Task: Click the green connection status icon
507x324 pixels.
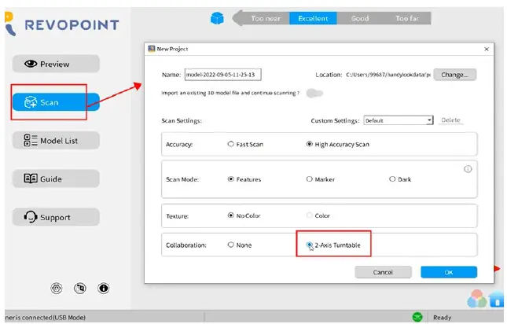Action: (x=417, y=317)
